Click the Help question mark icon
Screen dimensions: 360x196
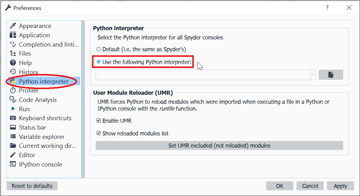point(13,63)
